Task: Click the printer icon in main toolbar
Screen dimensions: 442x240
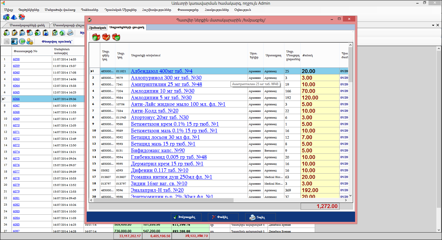Action: [x=70, y=33]
